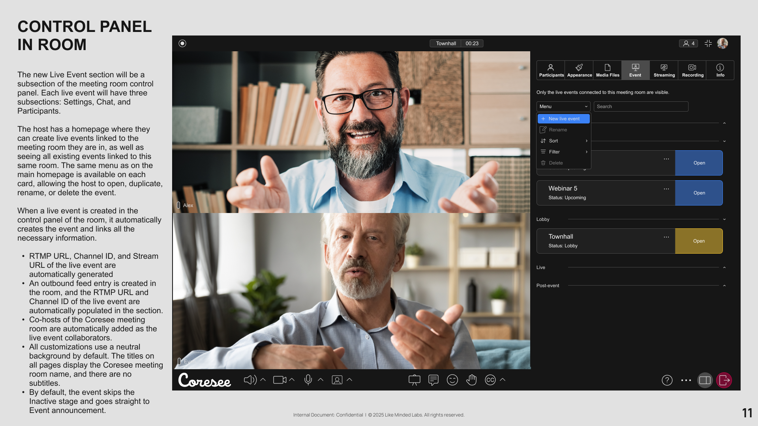Collapse the Lobby section chevron
The height and width of the screenshot is (426, 758).
pyautogui.click(x=724, y=219)
